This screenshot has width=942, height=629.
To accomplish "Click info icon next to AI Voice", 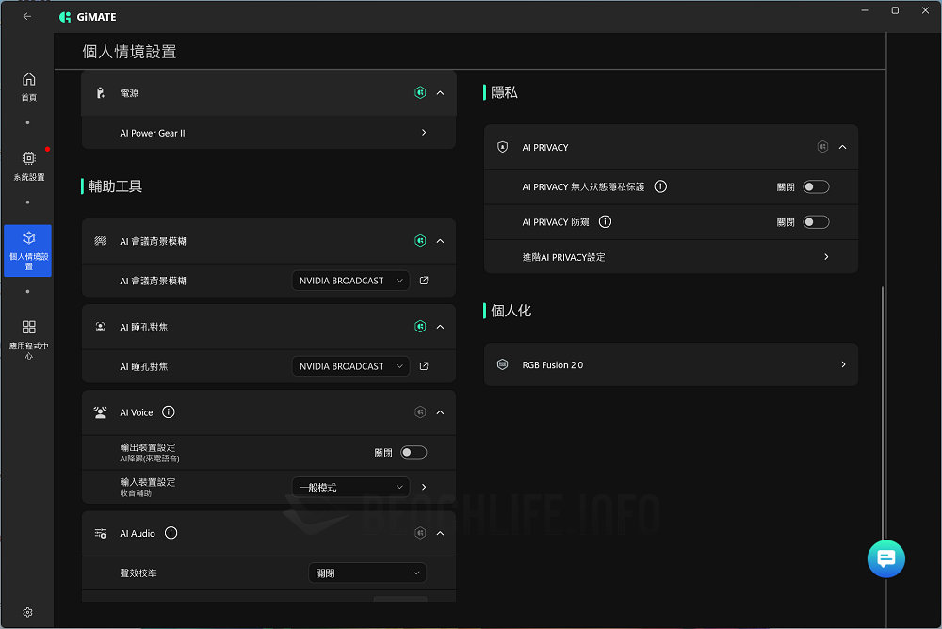I will coord(169,412).
